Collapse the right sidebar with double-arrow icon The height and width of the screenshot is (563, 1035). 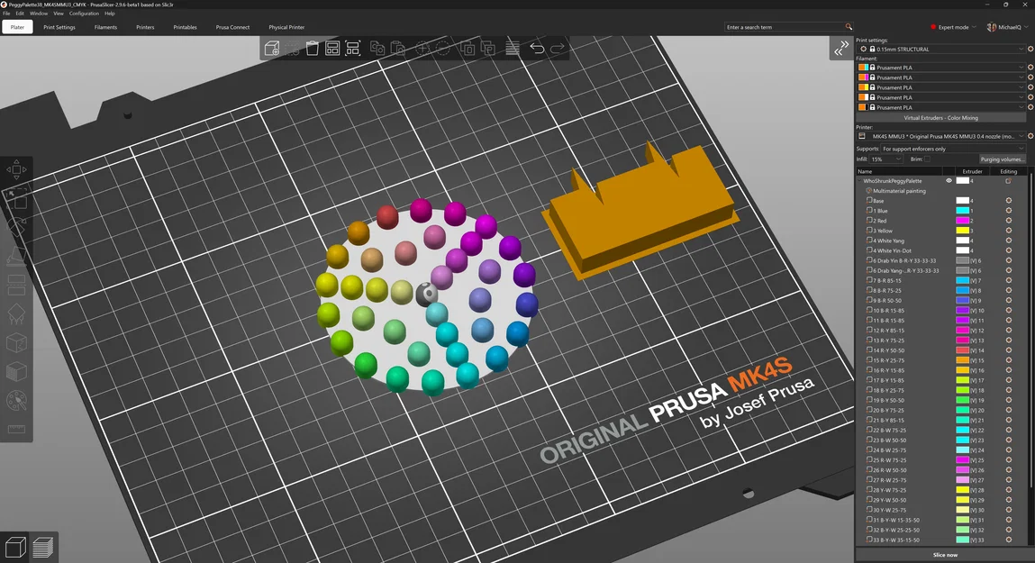(x=841, y=49)
